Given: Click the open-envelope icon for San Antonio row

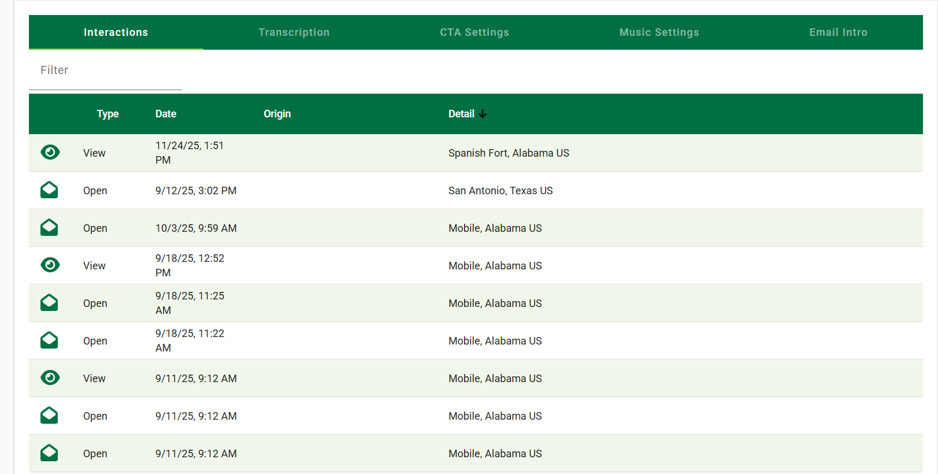Looking at the screenshot, I should (49, 190).
